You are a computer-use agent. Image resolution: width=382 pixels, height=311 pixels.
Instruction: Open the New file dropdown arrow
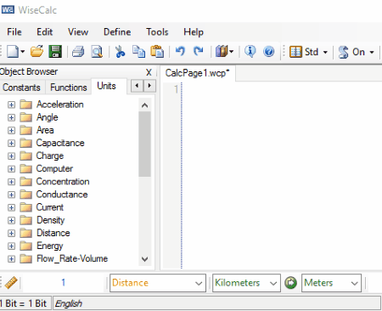click(x=23, y=52)
